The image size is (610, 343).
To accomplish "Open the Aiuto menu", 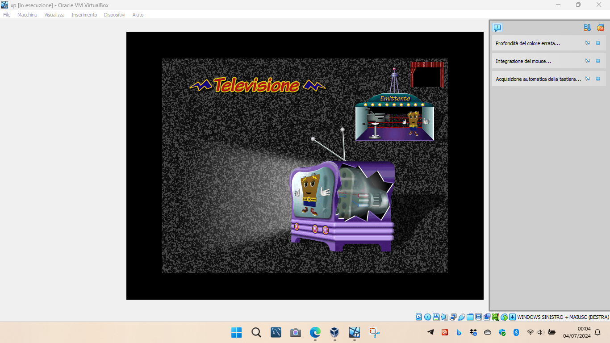I will coord(138,15).
